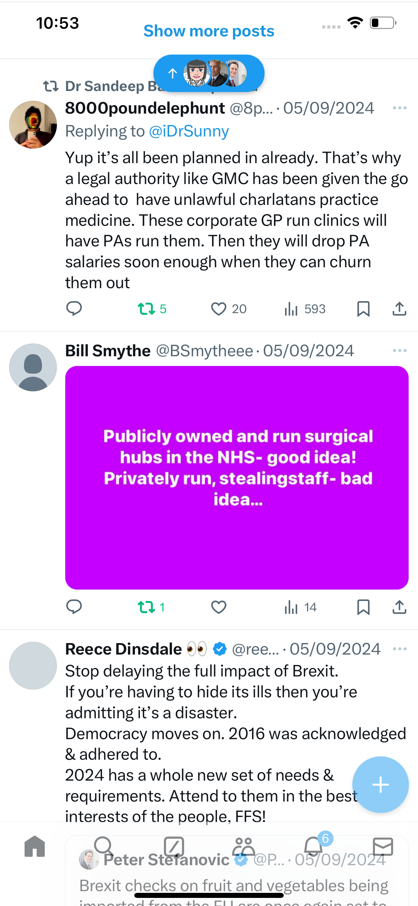
Task: Toggle retweet on 8000poundelephunt post
Action: click(x=152, y=309)
